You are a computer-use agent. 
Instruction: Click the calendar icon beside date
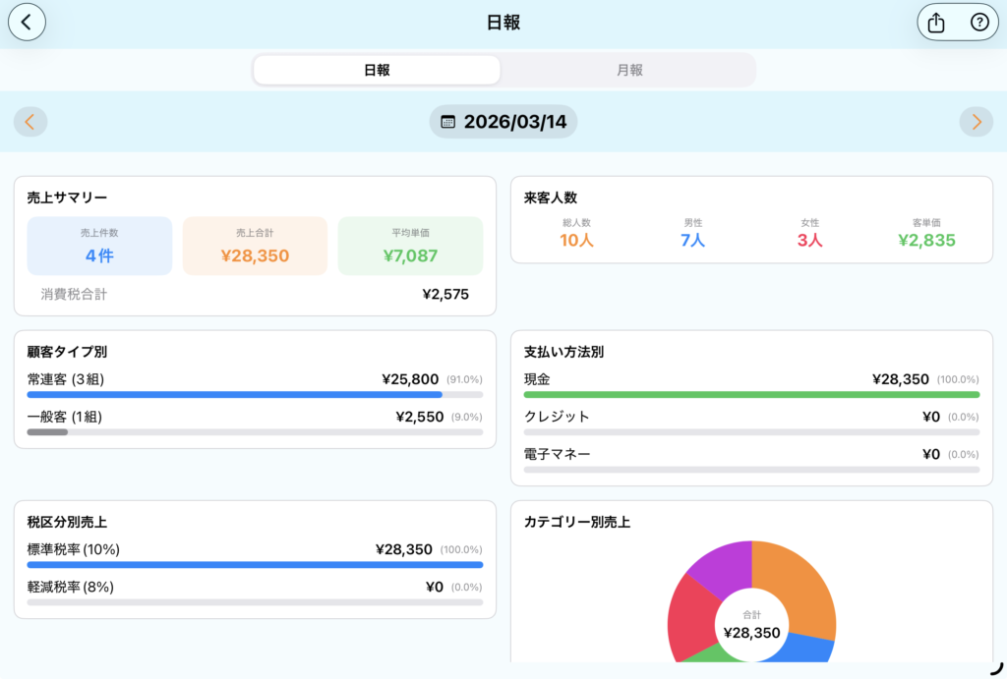tap(448, 122)
